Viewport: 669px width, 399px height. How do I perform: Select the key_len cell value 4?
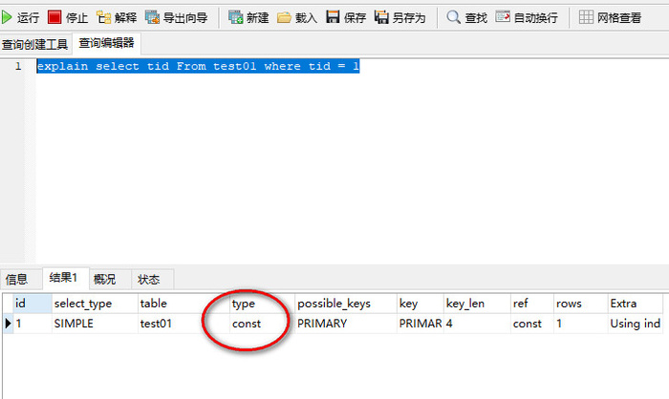tap(478, 324)
